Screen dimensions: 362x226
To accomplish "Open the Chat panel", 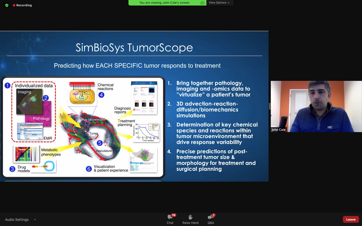I will click(x=170, y=219).
